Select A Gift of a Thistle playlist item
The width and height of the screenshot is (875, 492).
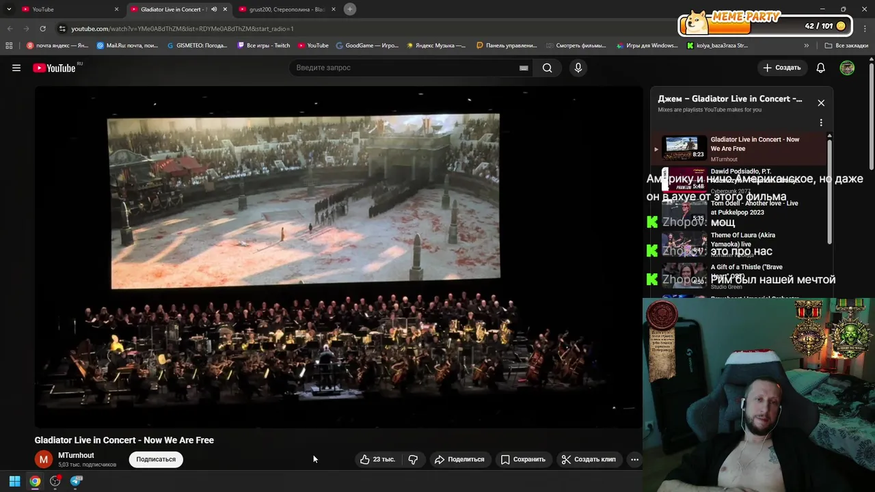pos(738,276)
